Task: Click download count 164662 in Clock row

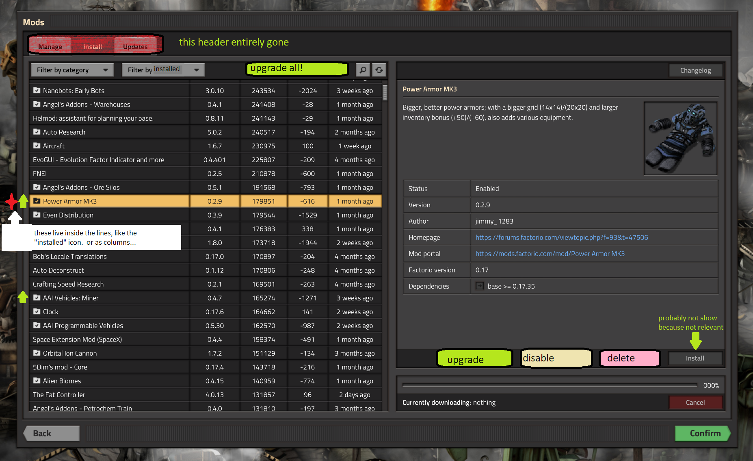Action: point(263,312)
